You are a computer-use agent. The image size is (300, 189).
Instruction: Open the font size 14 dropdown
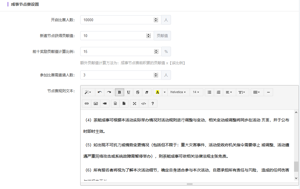tap(196, 92)
